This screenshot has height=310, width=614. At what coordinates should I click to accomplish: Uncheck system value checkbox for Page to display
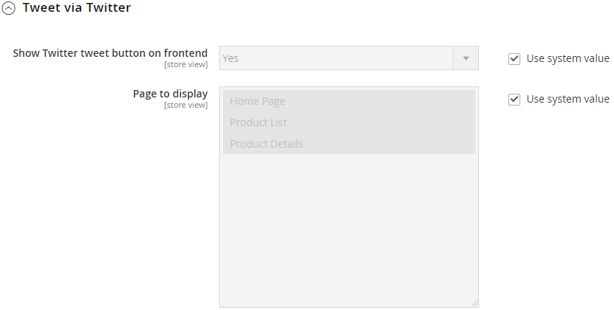pos(514,100)
